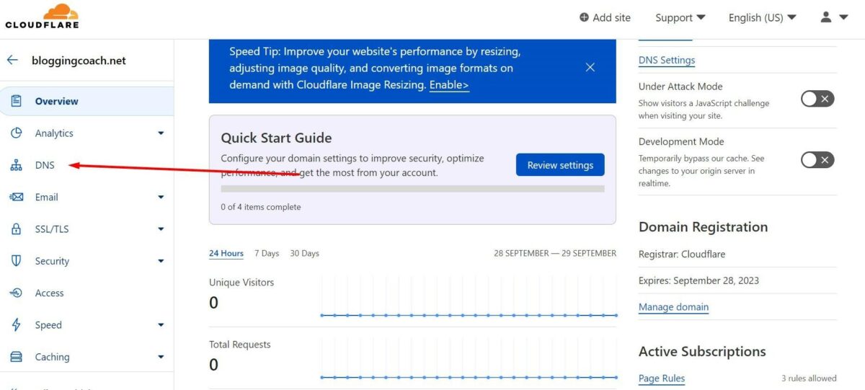Click the Speed lightning bolt icon
Image resolution: width=865 pixels, height=390 pixels.
point(16,325)
